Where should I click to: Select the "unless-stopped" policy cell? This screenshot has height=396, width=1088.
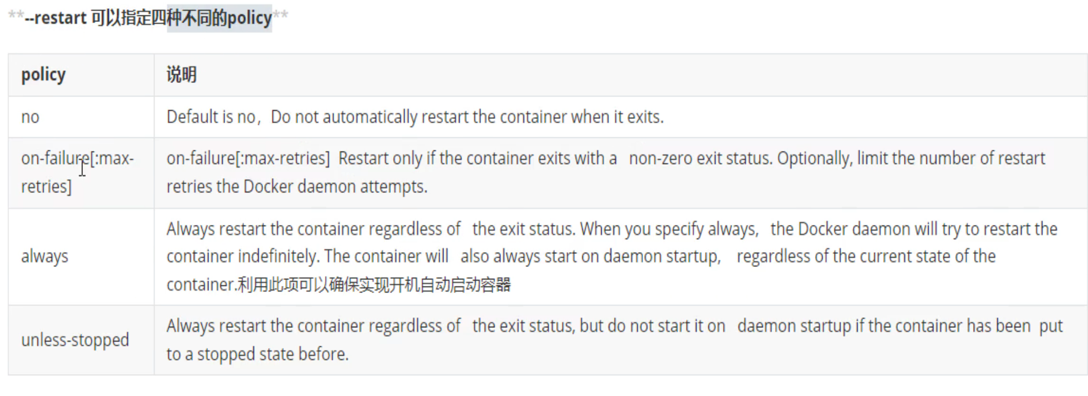pos(75,340)
